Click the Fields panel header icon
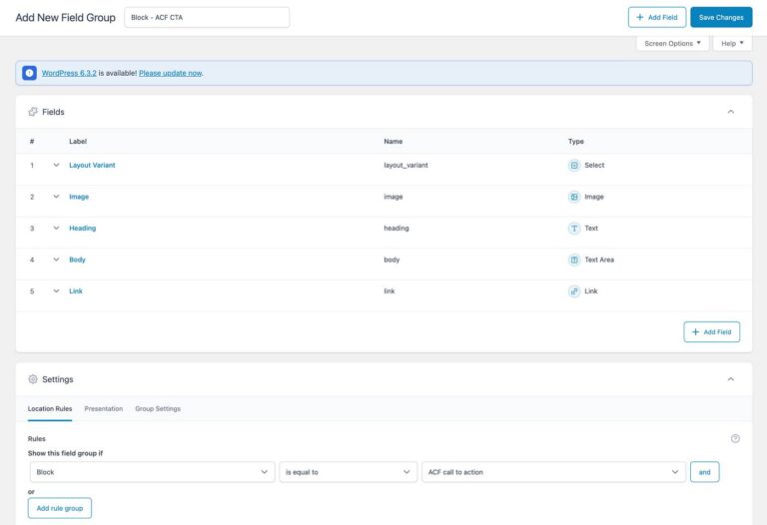This screenshot has height=525, width=767. [33, 112]
